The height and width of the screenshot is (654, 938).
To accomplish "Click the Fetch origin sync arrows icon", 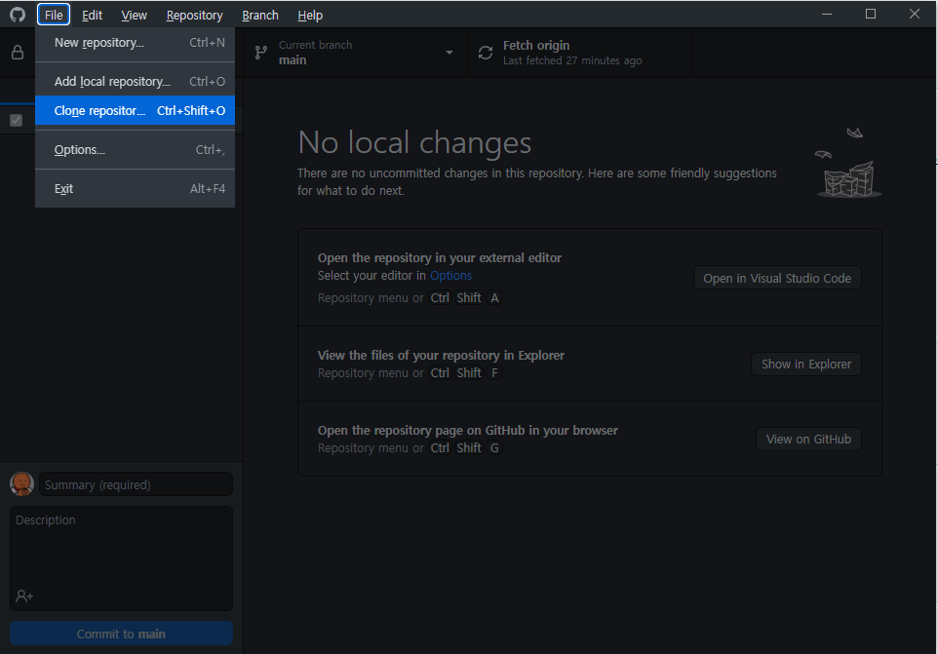I will (x=486, y=53).
